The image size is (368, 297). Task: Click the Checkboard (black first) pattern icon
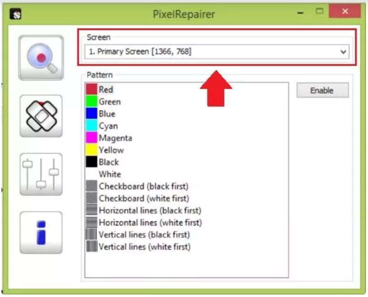click(x=91, y=186)
